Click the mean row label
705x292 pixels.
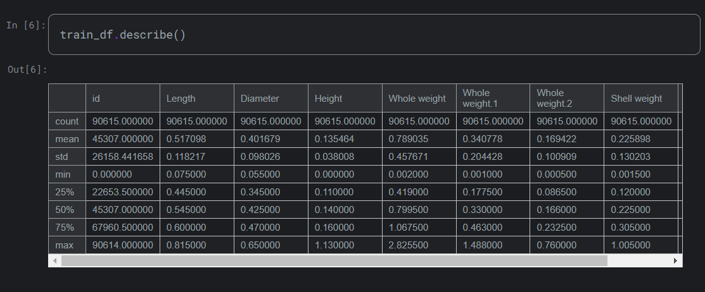point(67,139)
